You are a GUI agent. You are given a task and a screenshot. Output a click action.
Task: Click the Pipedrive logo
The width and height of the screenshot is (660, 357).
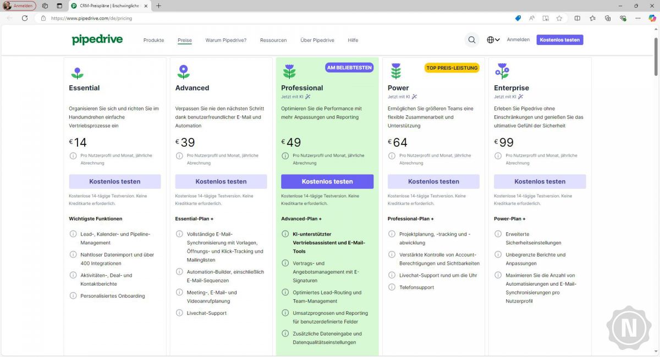tap(97, 40)
